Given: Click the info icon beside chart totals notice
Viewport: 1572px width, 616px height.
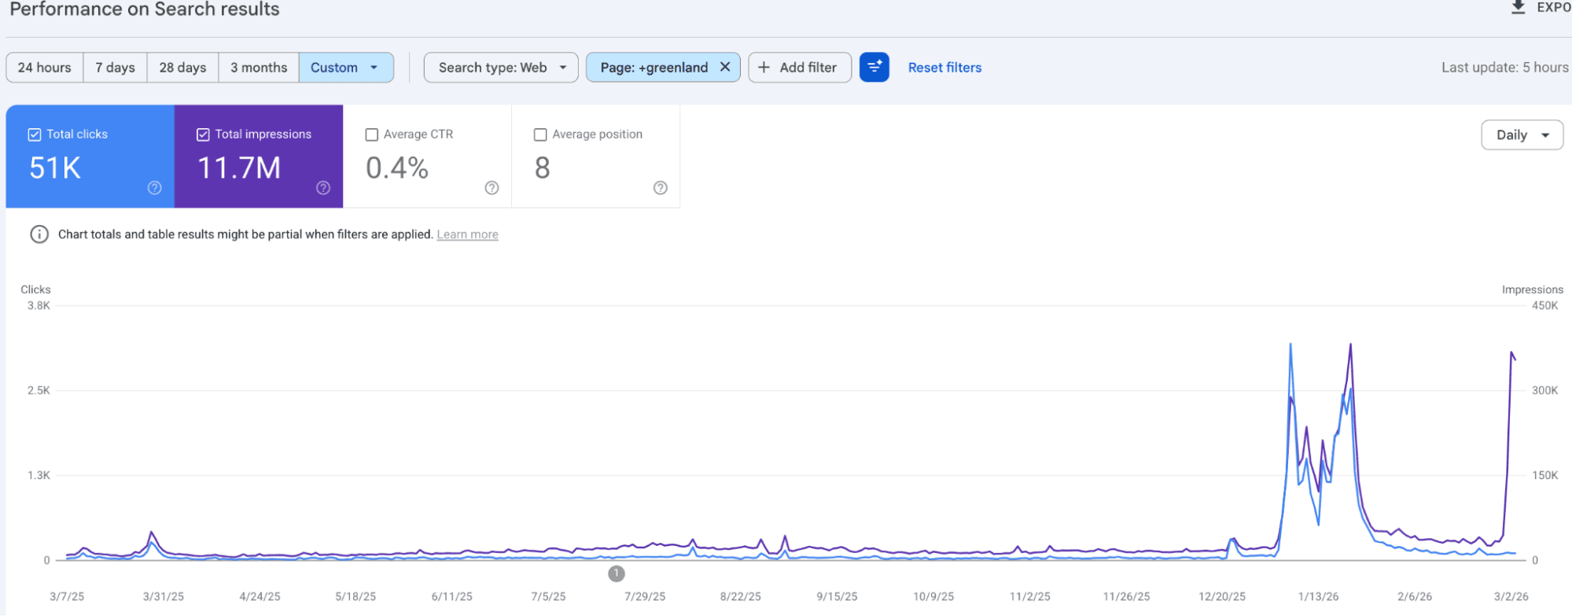Looking at the screenshot, I should (39, 234).
